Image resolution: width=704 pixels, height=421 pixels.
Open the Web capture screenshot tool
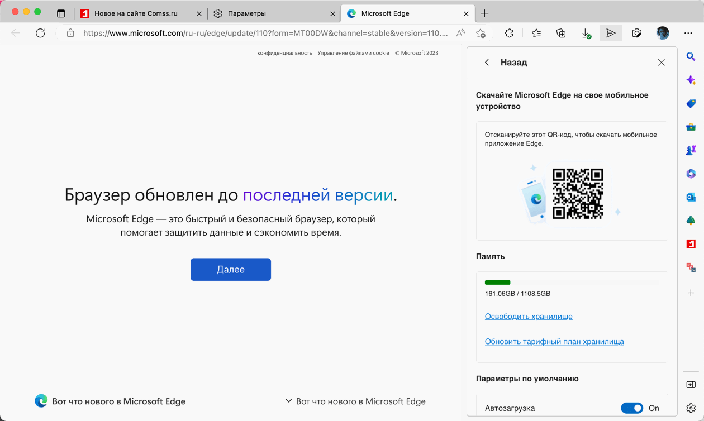tap(636, 33)
